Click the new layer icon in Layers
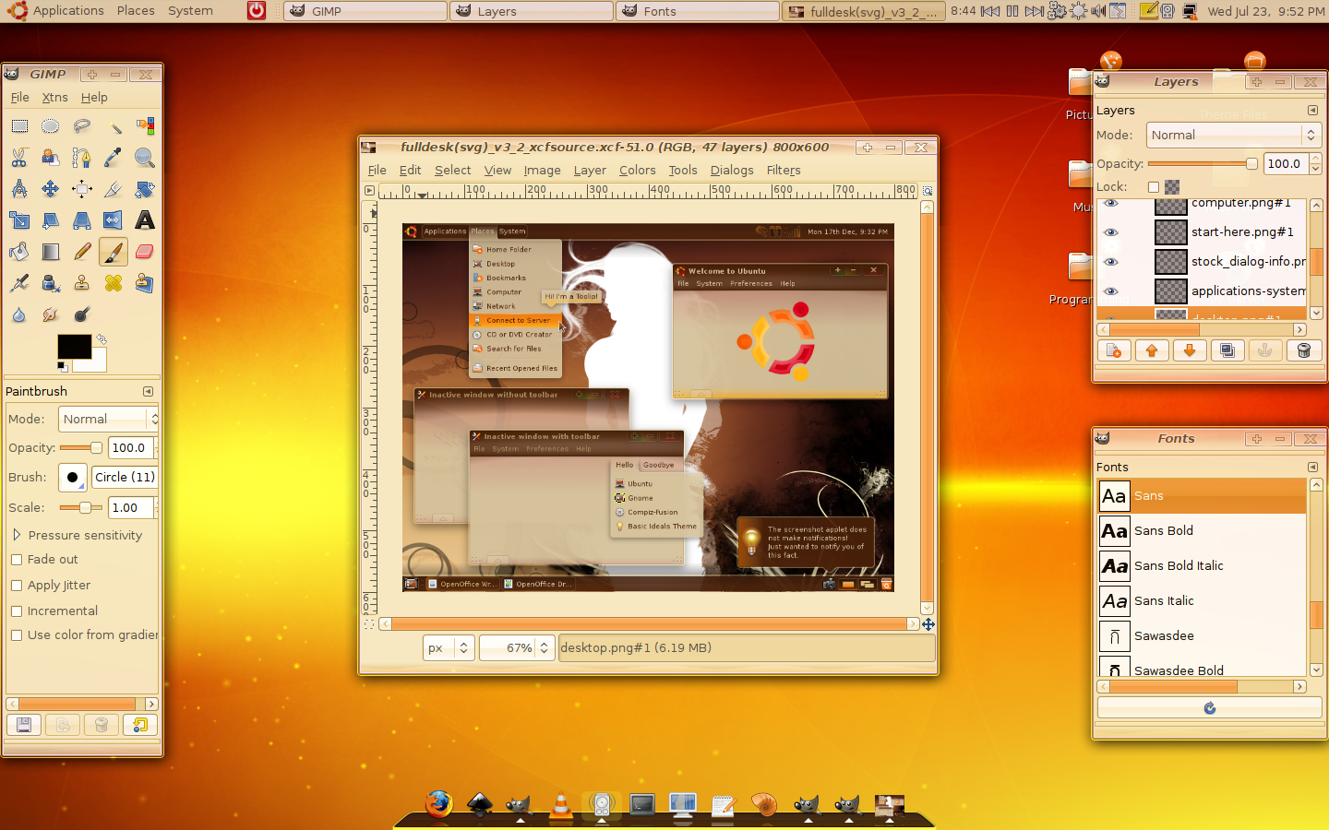Viewport: 1329px width, 830px height. point(1114,350)
